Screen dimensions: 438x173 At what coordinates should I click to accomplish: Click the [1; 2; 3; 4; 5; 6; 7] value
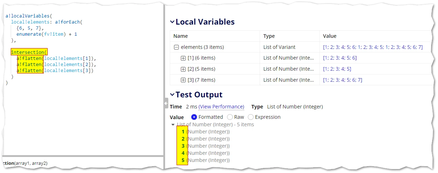(342, 80)
